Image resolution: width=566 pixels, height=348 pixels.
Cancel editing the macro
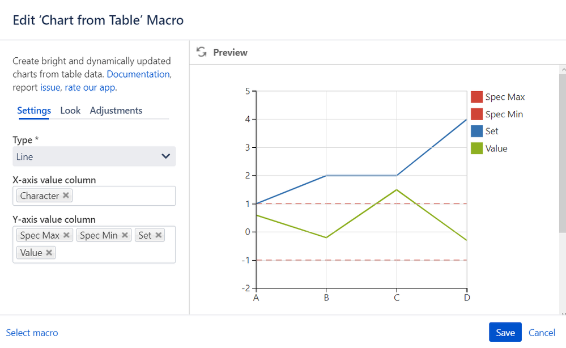pos(542,333)
